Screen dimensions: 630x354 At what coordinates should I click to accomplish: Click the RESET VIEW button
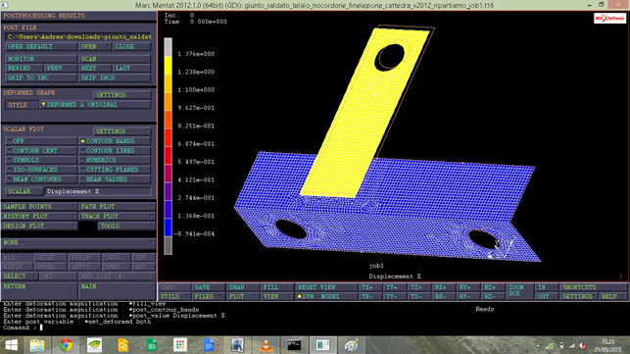pyautogui.click(x=326, y=287)
